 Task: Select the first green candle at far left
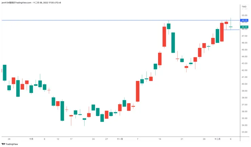pos(5,72)
